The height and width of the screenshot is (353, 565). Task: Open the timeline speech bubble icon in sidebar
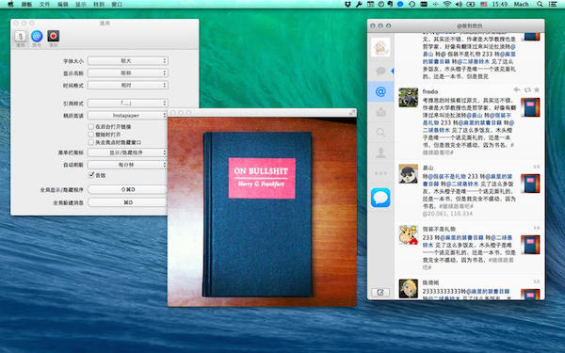(x=380, y=71)
